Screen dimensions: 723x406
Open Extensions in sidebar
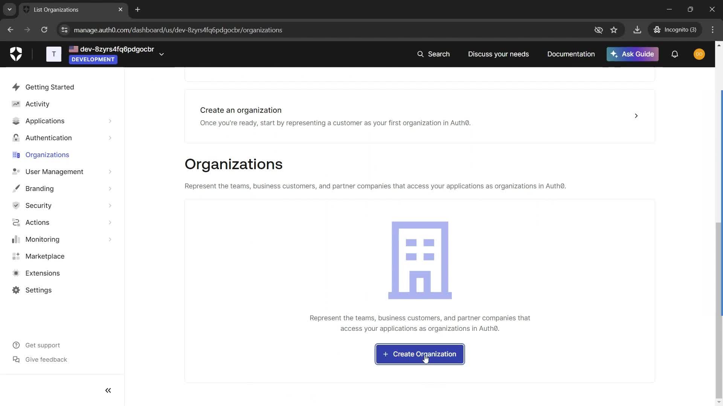coord(43,273)
